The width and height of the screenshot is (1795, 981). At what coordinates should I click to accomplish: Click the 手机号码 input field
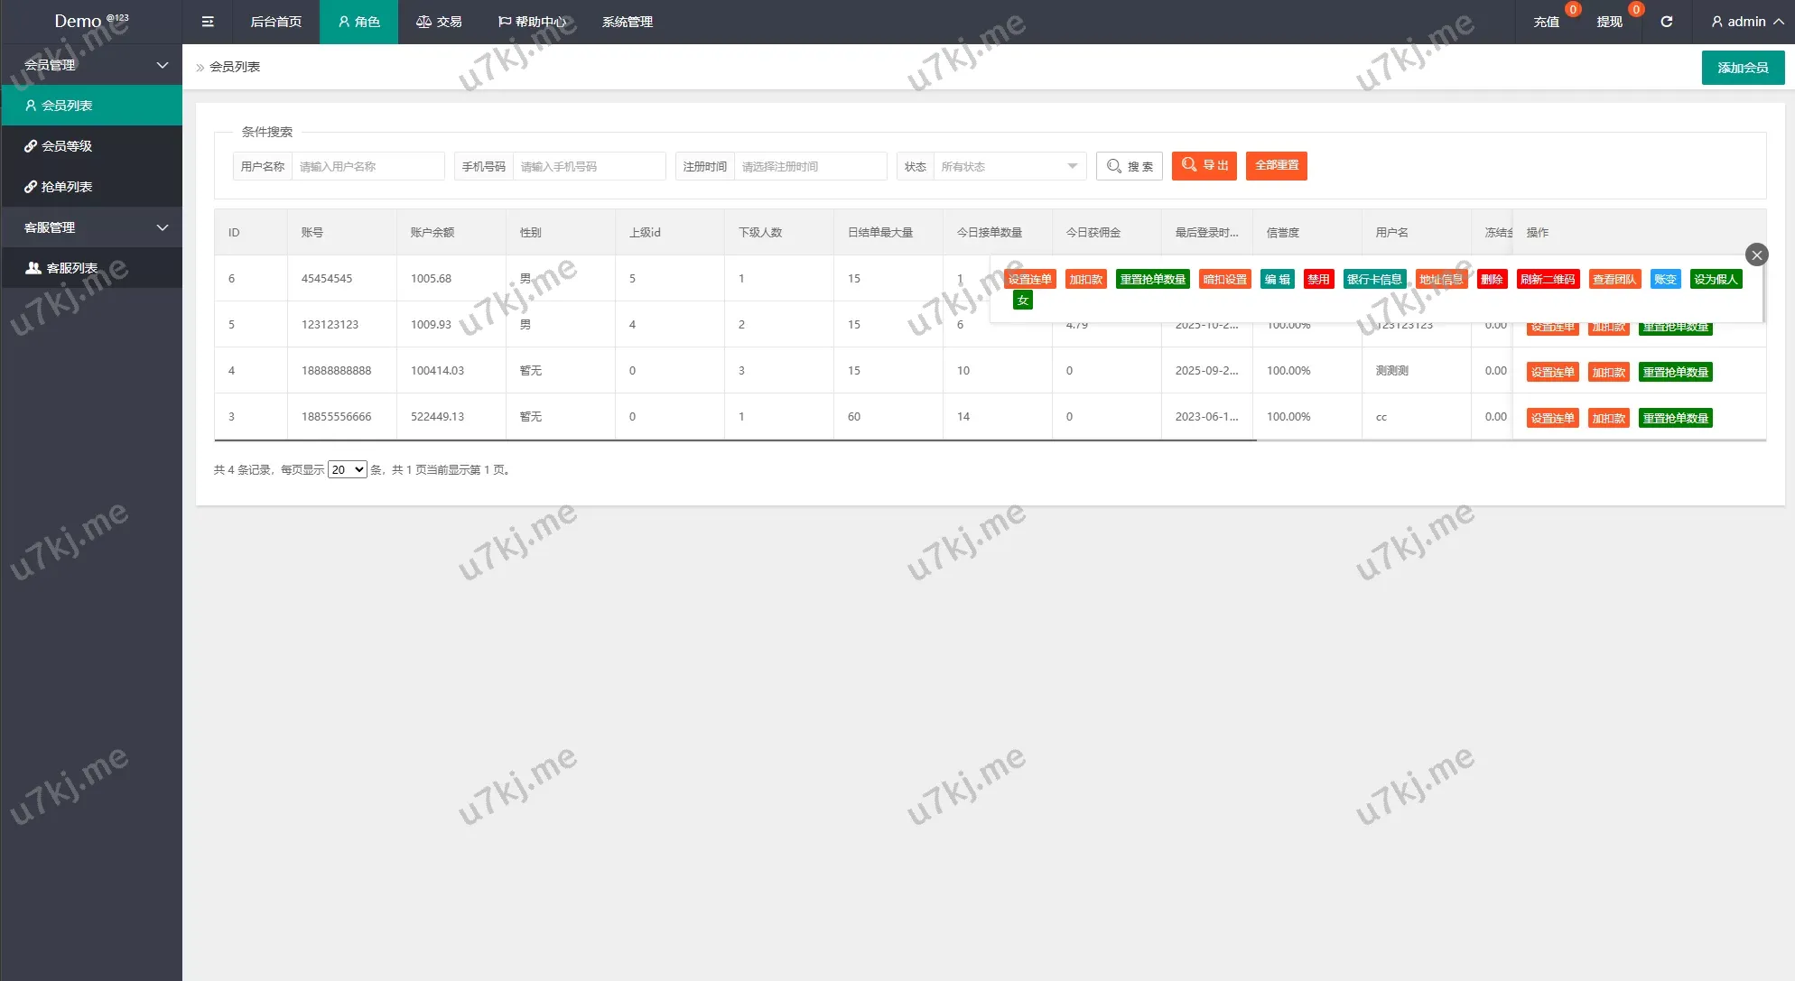pyautogui.click(x=589, y=167)
